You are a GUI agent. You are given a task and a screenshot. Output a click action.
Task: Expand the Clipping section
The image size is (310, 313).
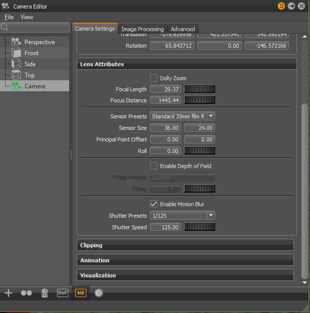[x=185, y=245]
